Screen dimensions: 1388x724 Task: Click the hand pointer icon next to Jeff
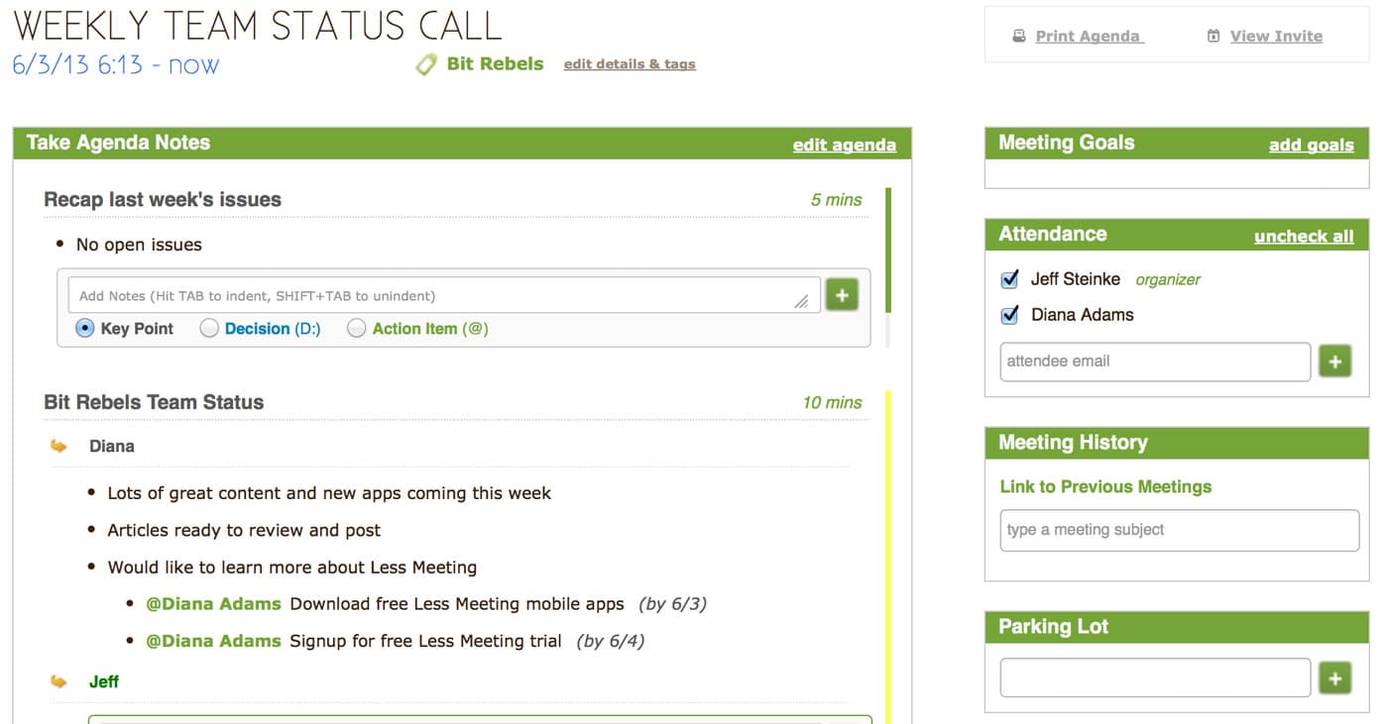(x=59, y=682)
